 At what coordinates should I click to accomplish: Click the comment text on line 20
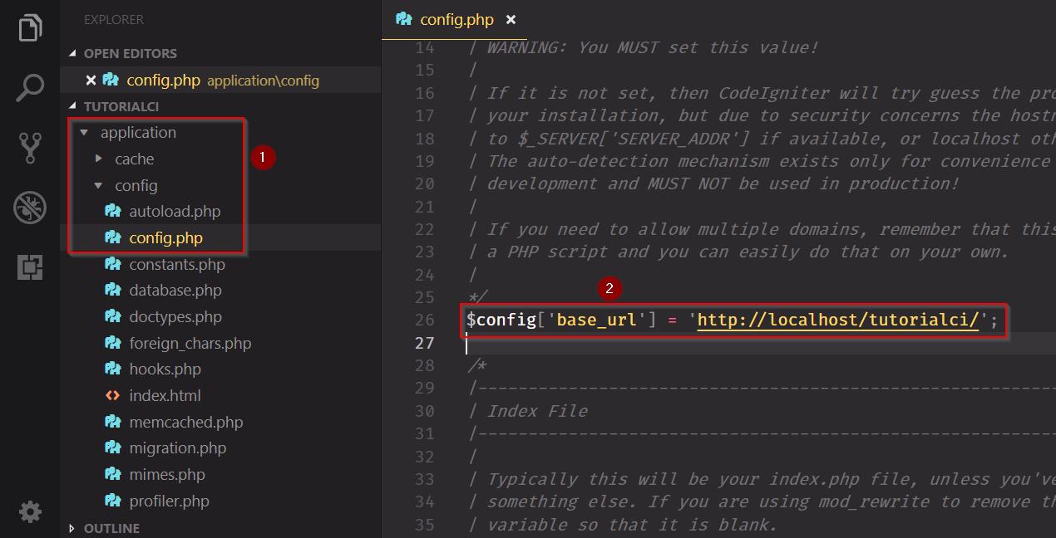(723, 183)
